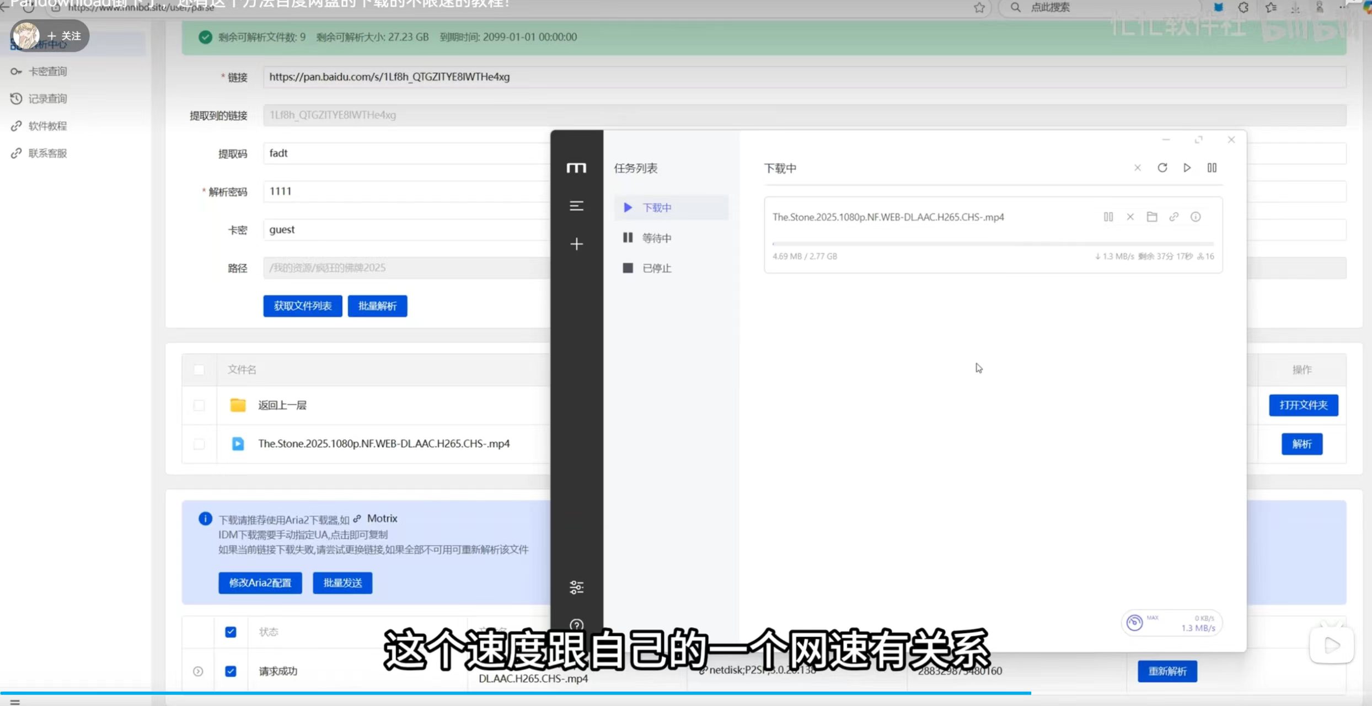Open the downloaded file's folder

[x=1152, y=217]
